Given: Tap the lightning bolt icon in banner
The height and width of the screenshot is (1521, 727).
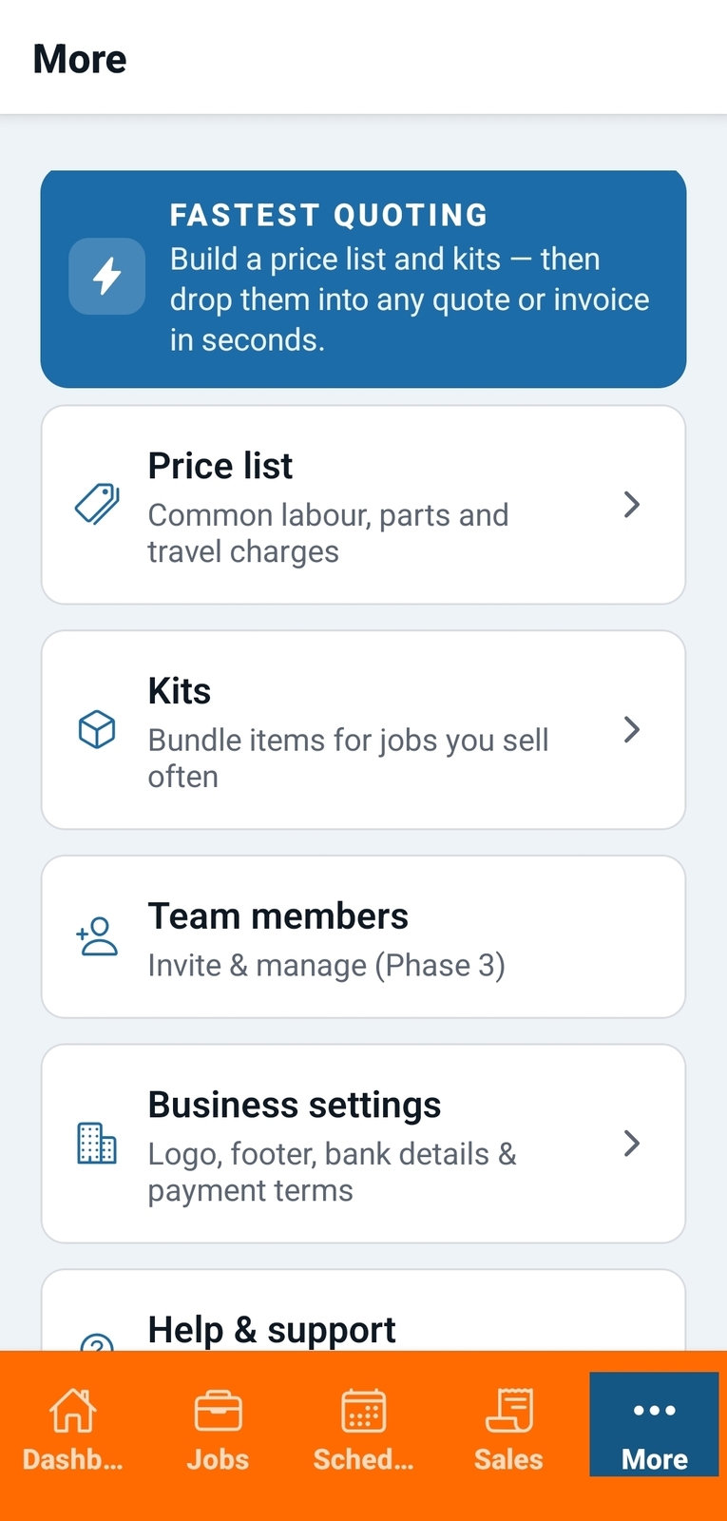Looking at the screenshot, I should pos(106,277).
